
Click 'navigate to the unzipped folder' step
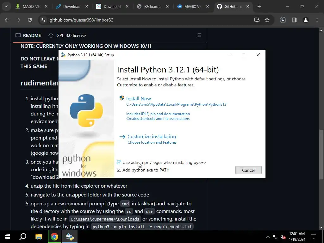[x=90, y=195]
